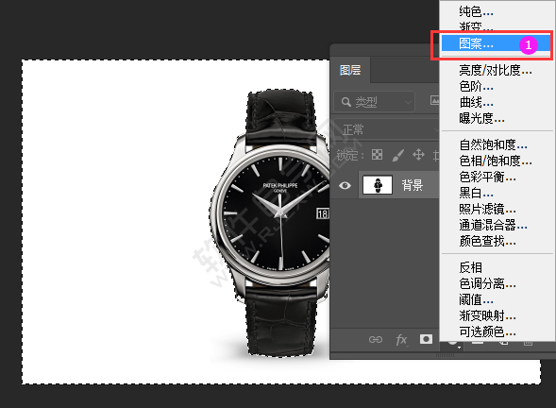This screenshot has width=556, height=408.
Task: Hide the 背景 layer with eye icon
Action: click(x=345, y=185)
